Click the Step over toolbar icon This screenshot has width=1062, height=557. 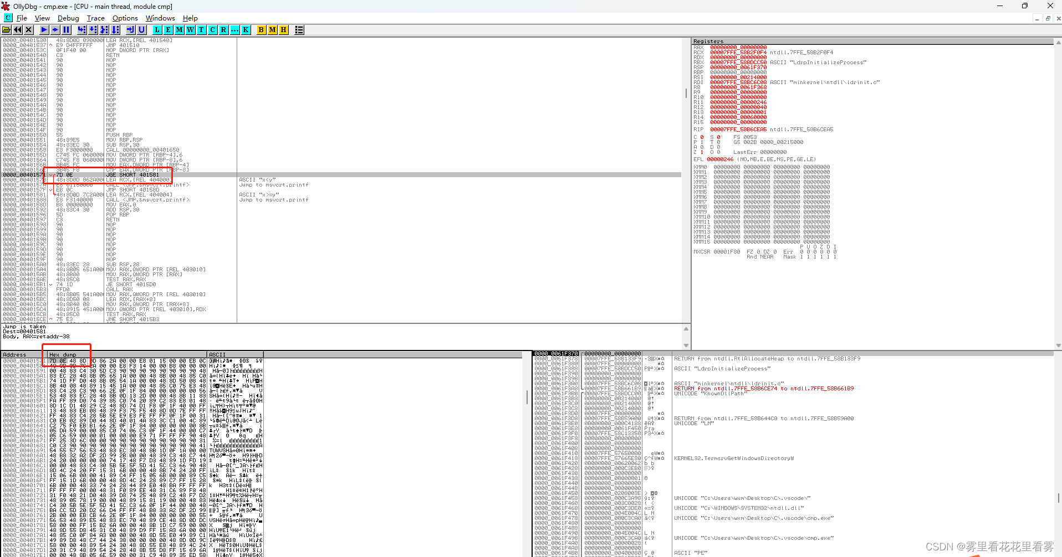tap(93, 30)
